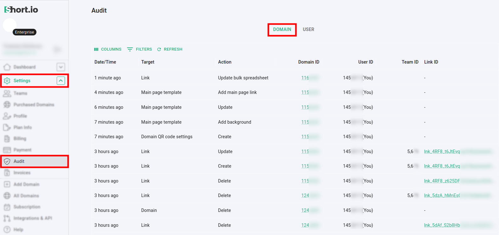Collapse the Settings section chevron
This screenshot has width=499, height=235.
coord(61,81)
